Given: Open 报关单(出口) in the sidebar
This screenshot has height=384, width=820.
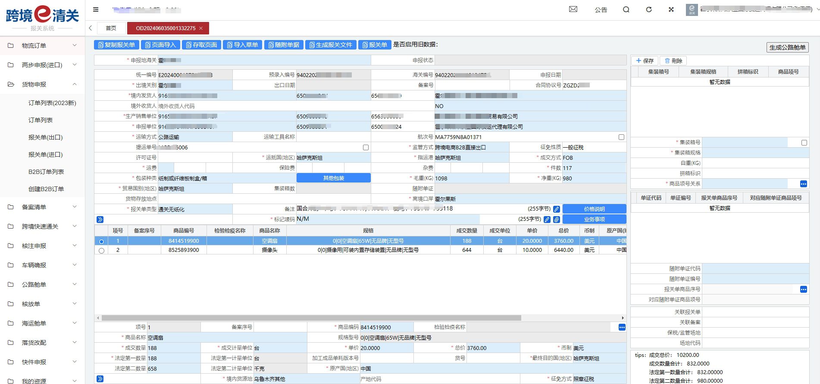Looking at the screenshot, I should (46, 137).
